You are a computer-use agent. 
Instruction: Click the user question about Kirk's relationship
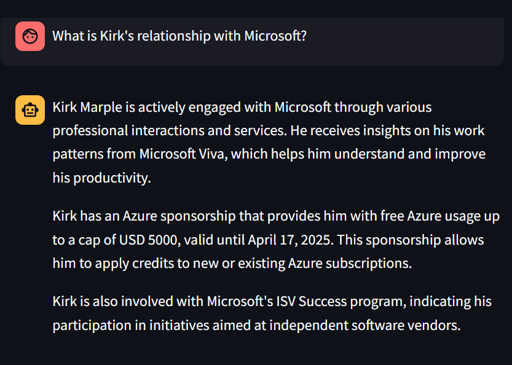(179, 36)
